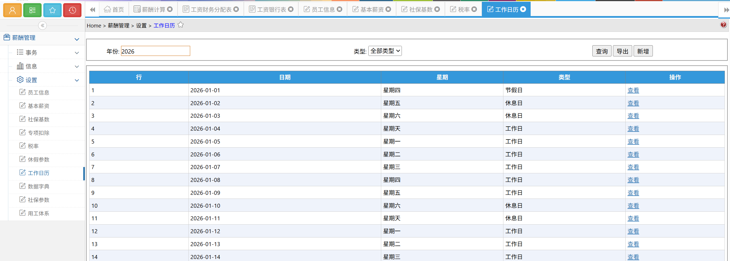Close the 工资财务分配表 tab
The image size is (730, 261).
(236, 9)
